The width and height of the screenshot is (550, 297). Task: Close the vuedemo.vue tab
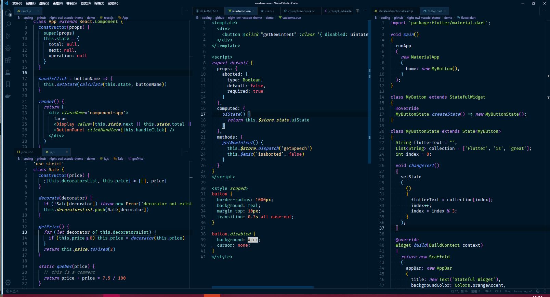point(254,11)
